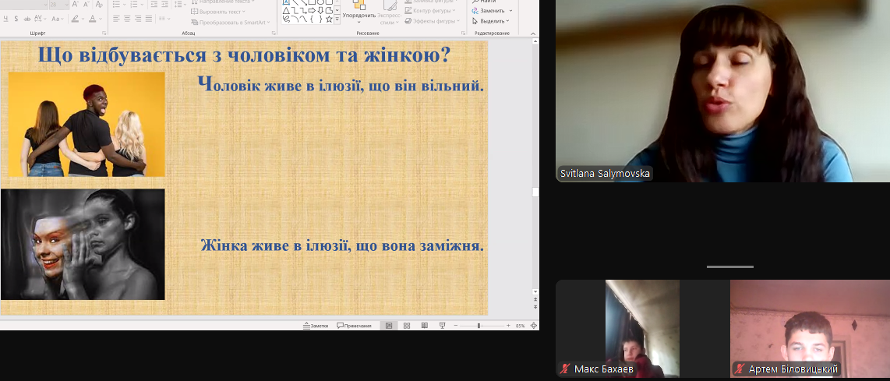
Task: Click Макс Бахаев muted microphone icon
Action: [565, 369]
